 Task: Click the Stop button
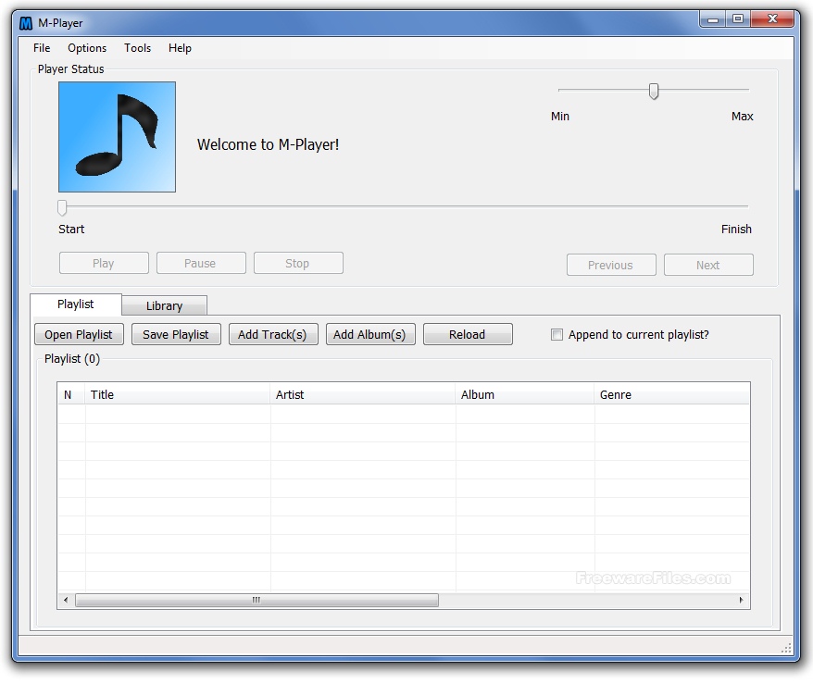[x=298, y=263]
